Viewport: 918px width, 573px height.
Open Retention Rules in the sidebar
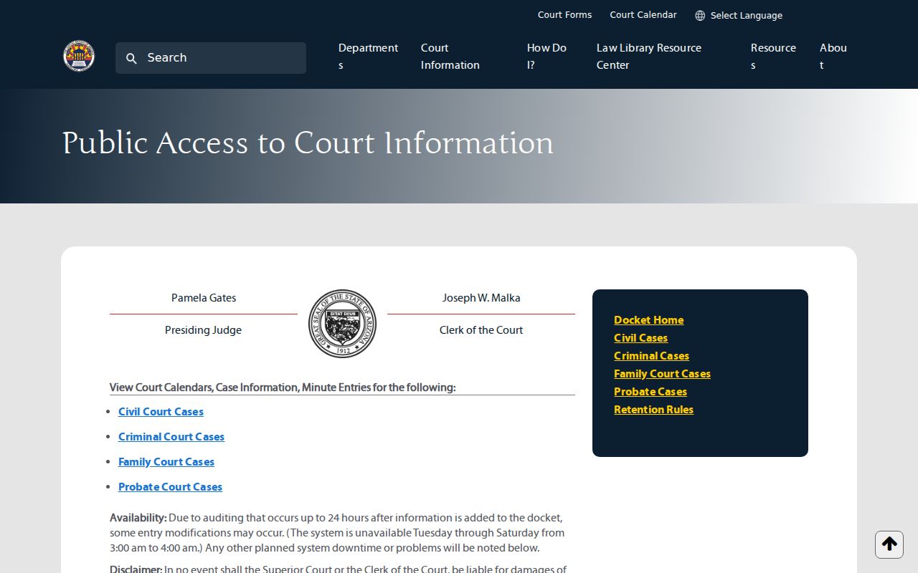click(653, 410)
